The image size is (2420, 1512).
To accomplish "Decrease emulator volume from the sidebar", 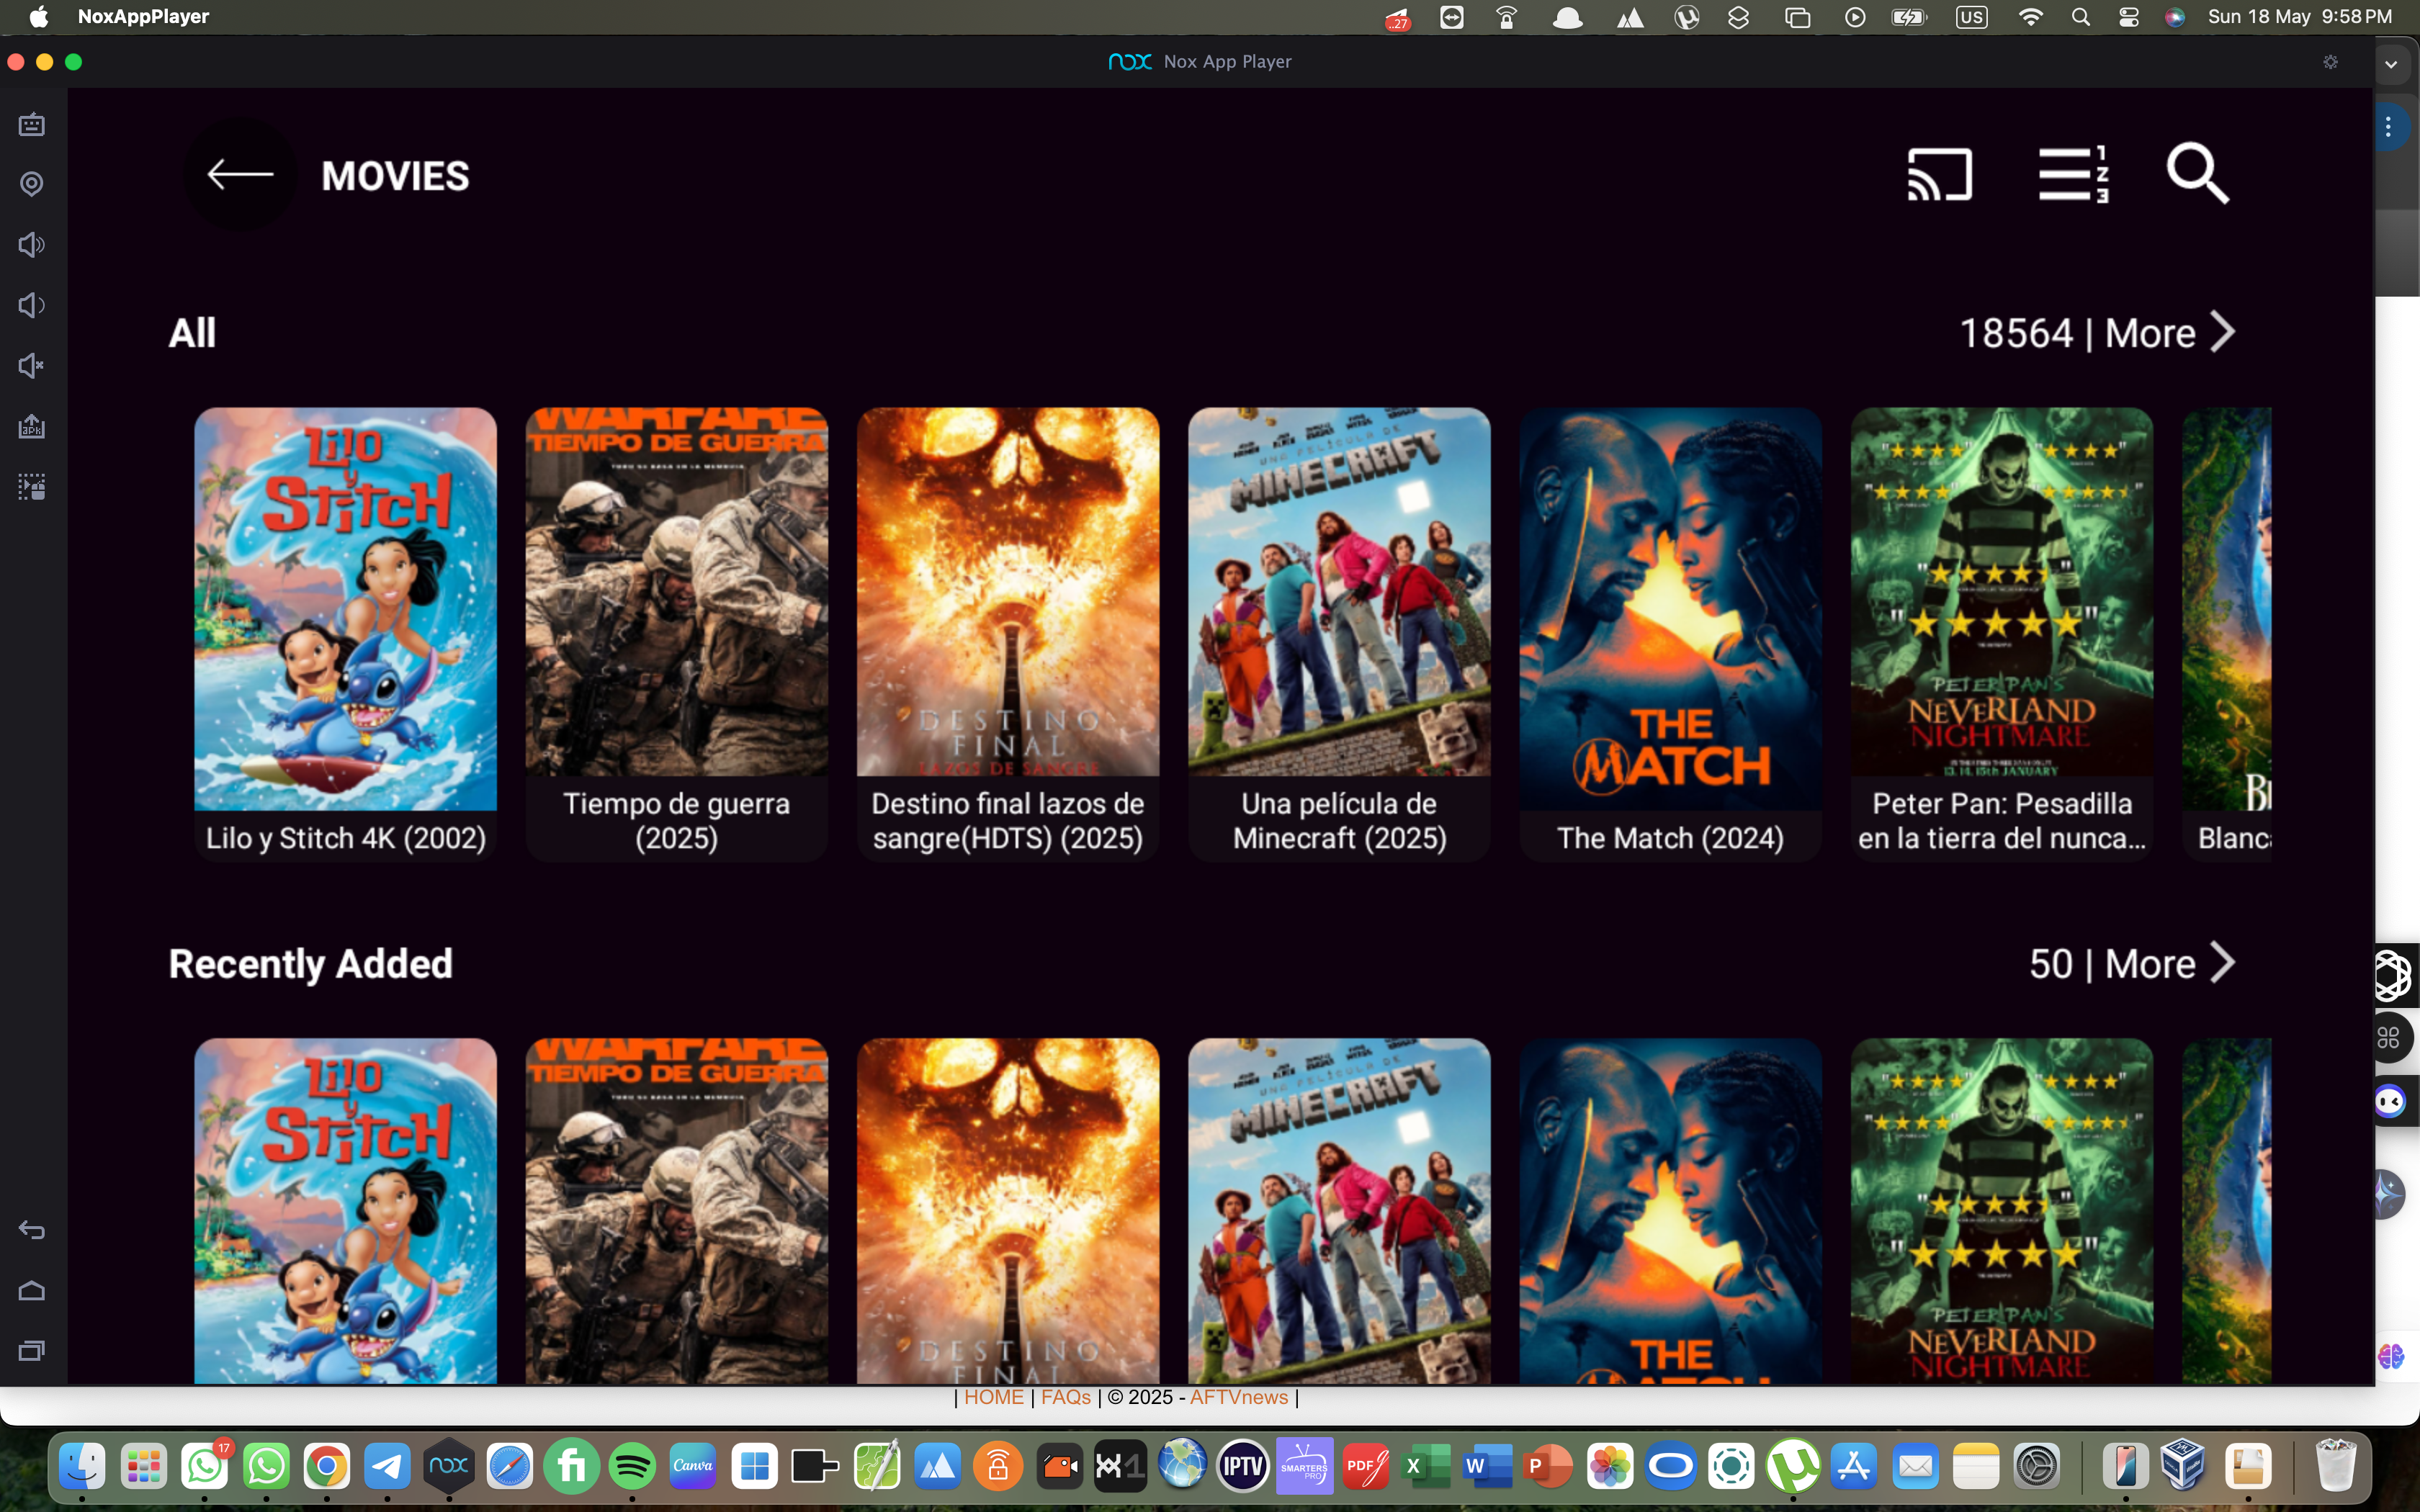I will (31, 304).
